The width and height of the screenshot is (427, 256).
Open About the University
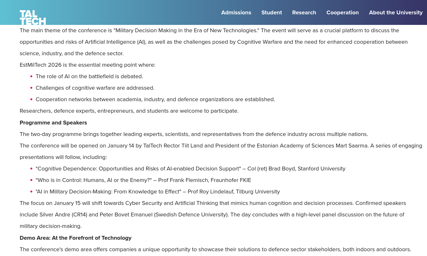(396, 12)
